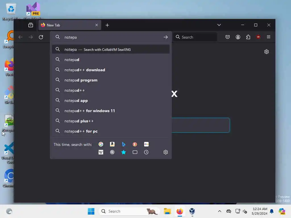Open Save to Pocket button
Screen dimensions: 291x218
point(228,37)
